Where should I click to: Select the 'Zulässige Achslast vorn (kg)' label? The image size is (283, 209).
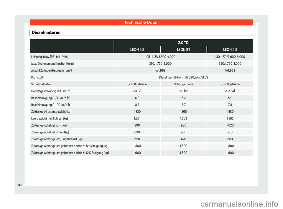[49, 125]
